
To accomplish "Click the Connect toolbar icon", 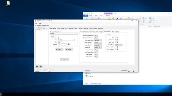I will (x=36, y=25).
